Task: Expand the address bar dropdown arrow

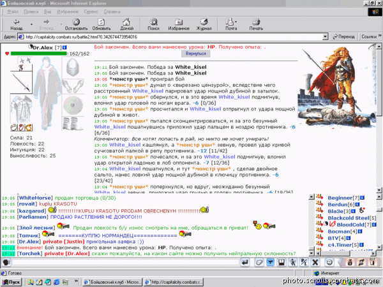Action: point(325,37)
